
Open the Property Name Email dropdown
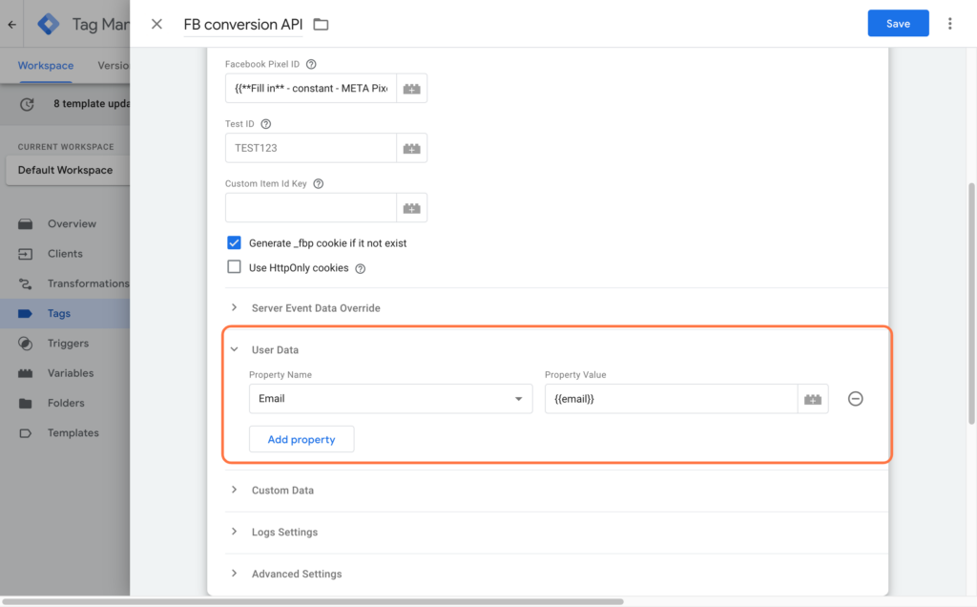tap(390, 399)
